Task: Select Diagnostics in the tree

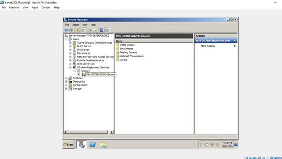Action: [79, 81]
